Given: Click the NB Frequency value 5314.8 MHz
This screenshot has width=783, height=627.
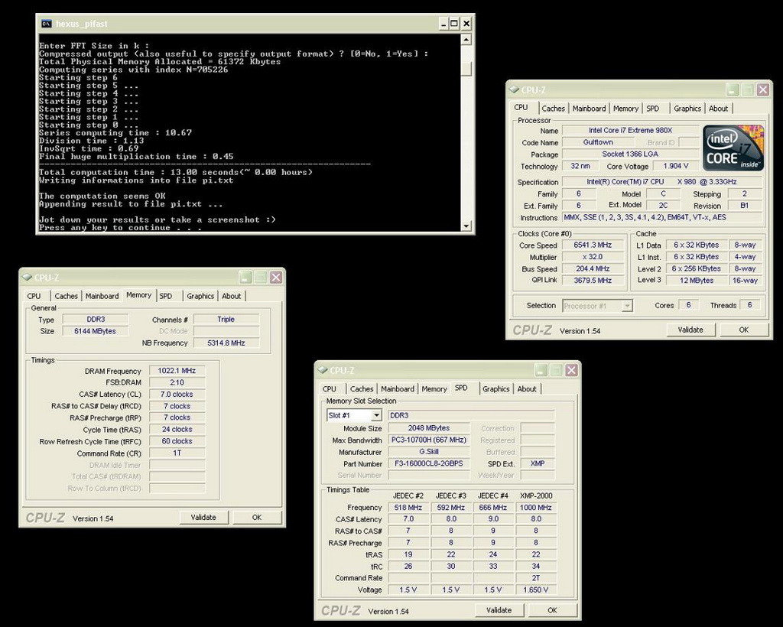Looking at the screenshot, I should [226, 343].
